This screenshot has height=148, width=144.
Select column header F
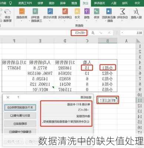14,41
